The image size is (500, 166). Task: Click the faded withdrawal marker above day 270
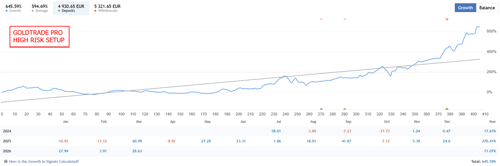[x=321, y=20]
